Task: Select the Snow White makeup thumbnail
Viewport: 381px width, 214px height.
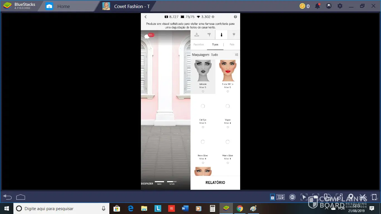Action: point(228,71)
